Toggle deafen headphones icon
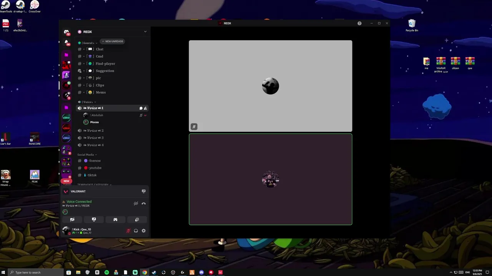Screen dimensions: 492x276 click(136, 231)
